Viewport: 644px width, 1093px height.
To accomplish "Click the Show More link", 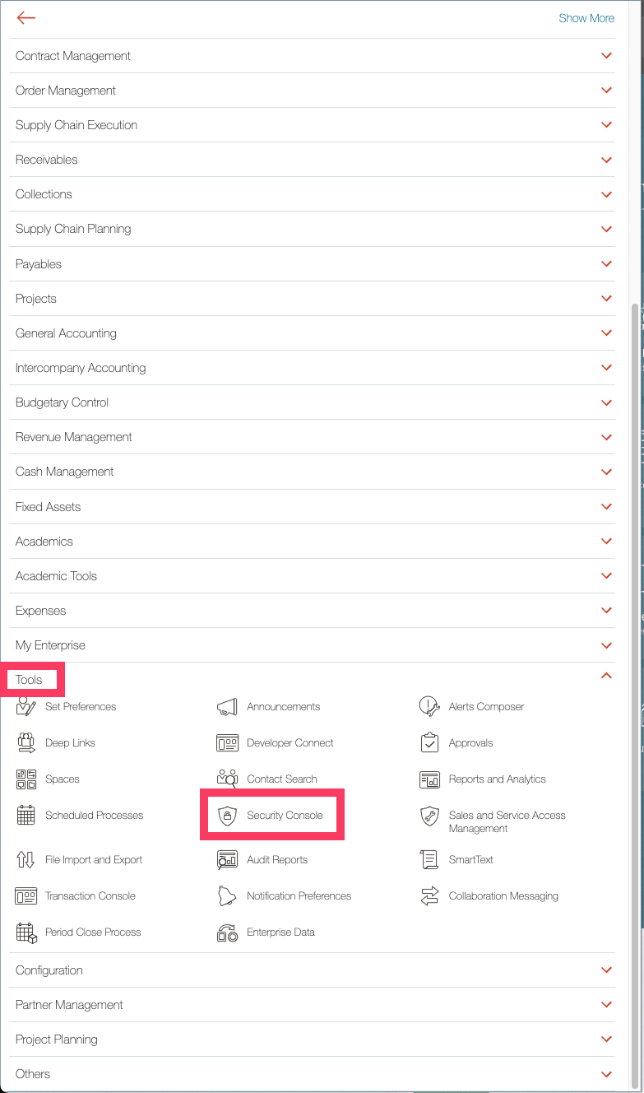I will 586,18.
